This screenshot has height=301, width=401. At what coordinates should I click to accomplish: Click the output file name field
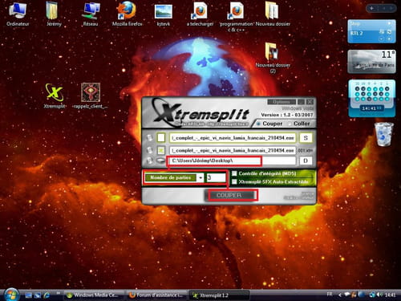[233, 150]
